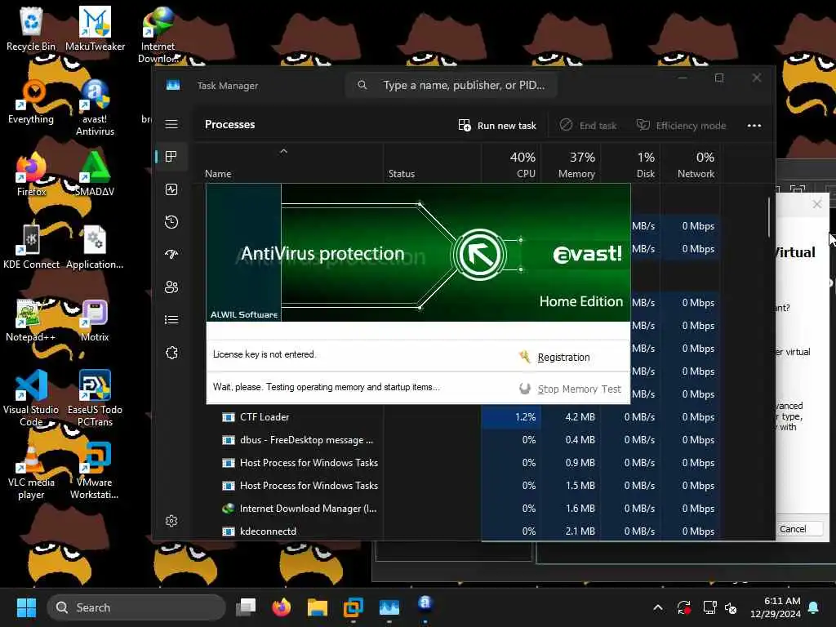Sort processes by Memory column
Viewport: 836px width, 627px height.
point(571,165)
